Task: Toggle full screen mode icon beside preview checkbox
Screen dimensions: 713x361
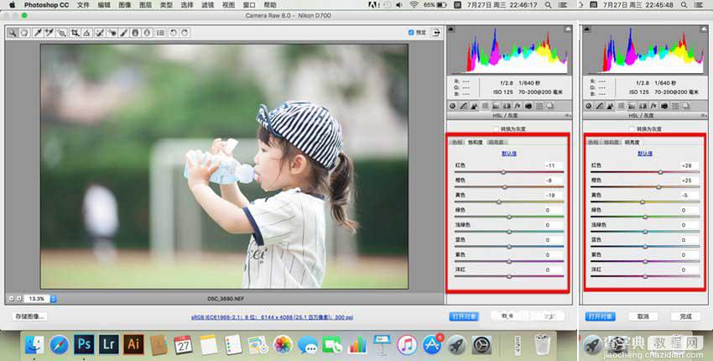Action: 436,32
